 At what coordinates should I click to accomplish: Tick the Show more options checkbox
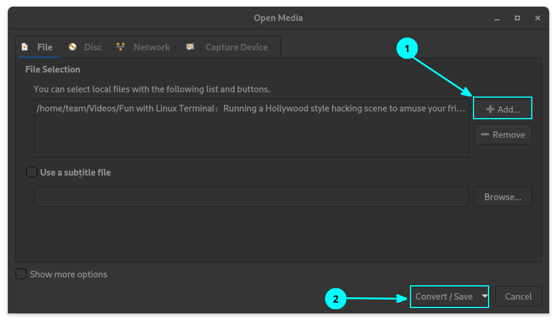point(21,274)
